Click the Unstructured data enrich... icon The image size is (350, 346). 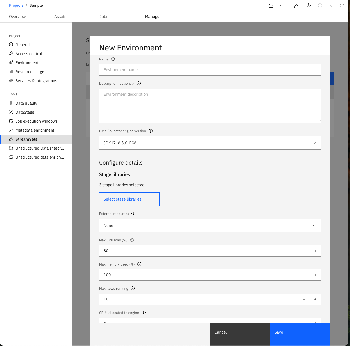(x=11, y=157)
